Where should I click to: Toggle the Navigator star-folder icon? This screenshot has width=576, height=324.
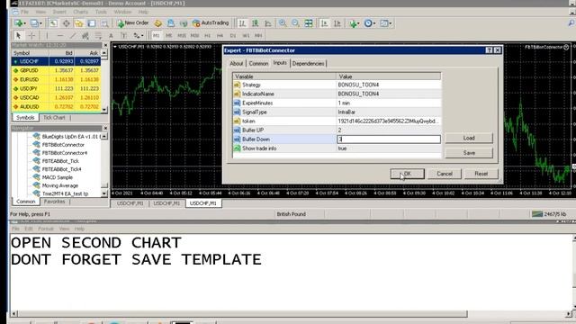coord(79,23)
